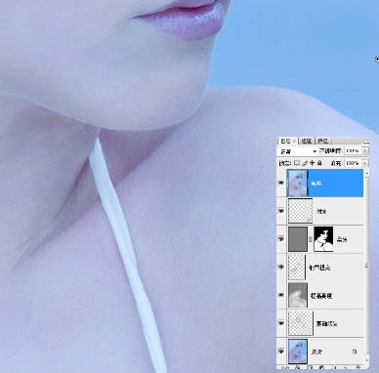Click the Layers panel vertical scrollbar

click(366, 265)
